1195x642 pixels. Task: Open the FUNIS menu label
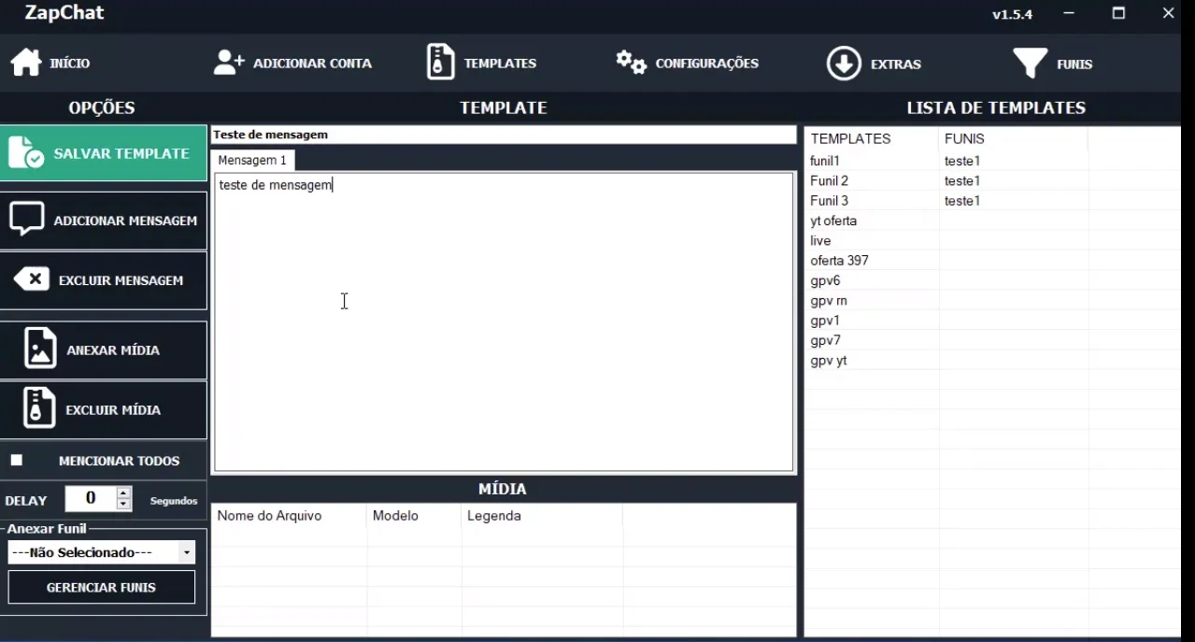point(1074,64)
